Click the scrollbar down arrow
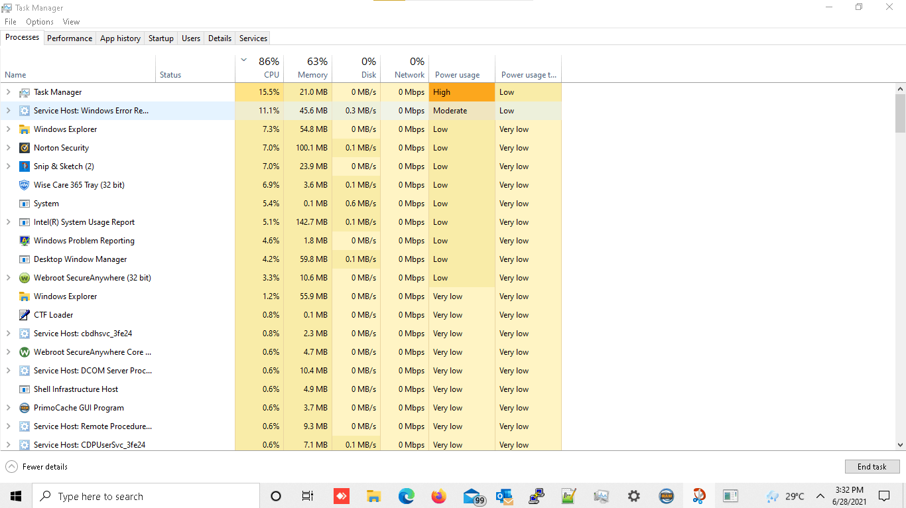This screenshot has width=906, height=508. coord(900,445)
